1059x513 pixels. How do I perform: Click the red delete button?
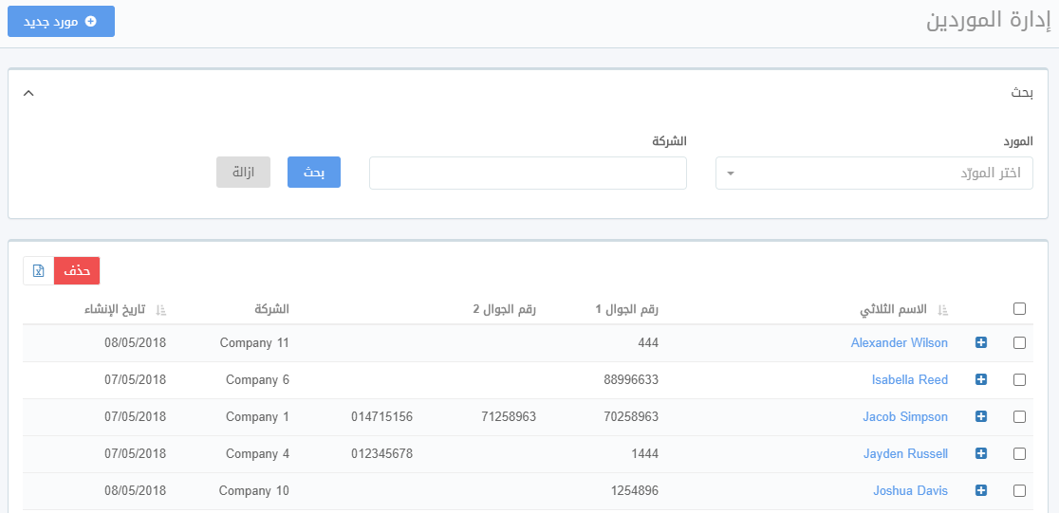pos(77,271)
